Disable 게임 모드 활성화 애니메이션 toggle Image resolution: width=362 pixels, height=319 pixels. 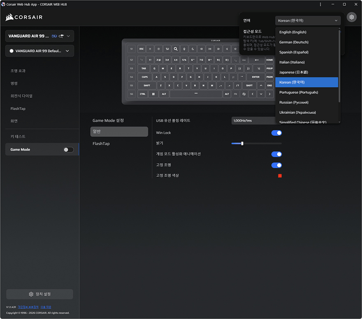point(276,154)
